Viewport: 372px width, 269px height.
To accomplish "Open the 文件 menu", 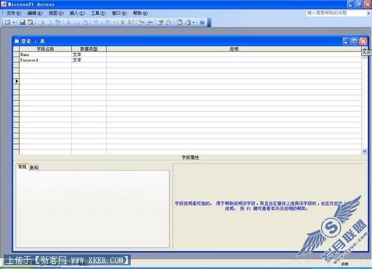I will pos(14,13).
